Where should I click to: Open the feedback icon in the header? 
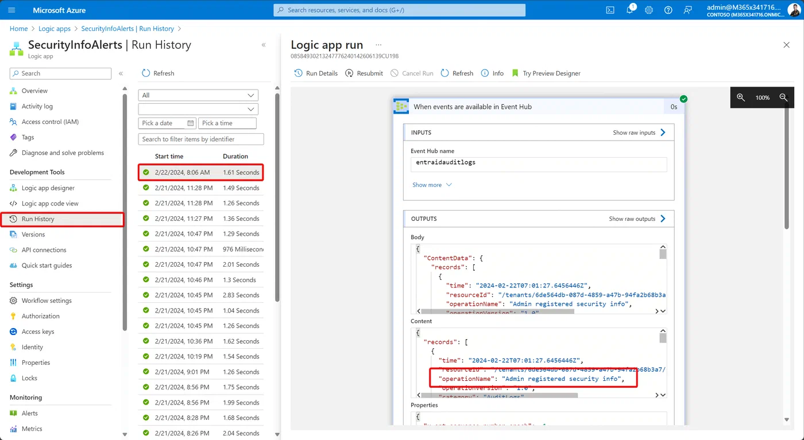point(687,10)
